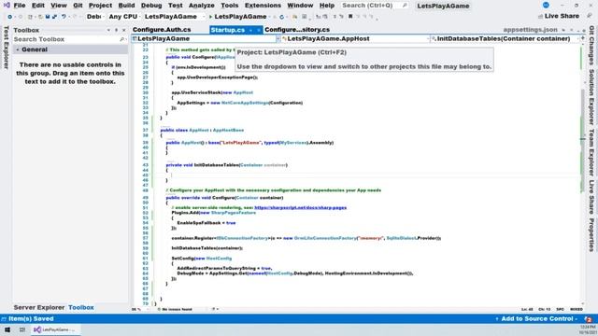The width and height of the screenshot is (598, 336).
Task: Click the Live Share button
Action: (x=559, y=16)
